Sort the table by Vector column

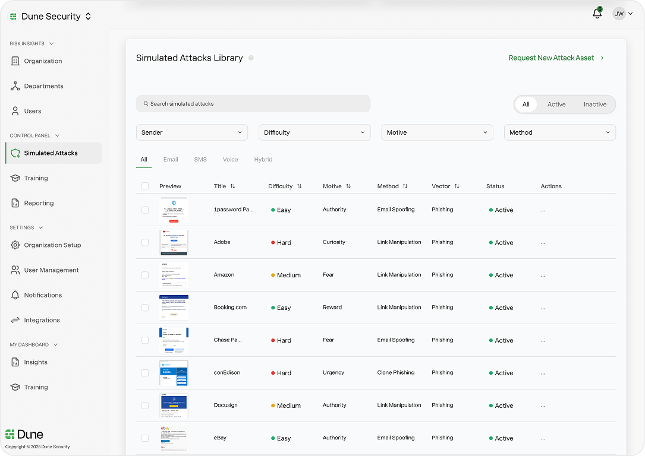tap(457, 186)
